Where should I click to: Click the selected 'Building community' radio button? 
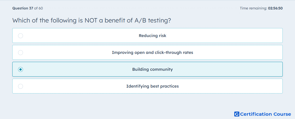click(x=21, y=69)
